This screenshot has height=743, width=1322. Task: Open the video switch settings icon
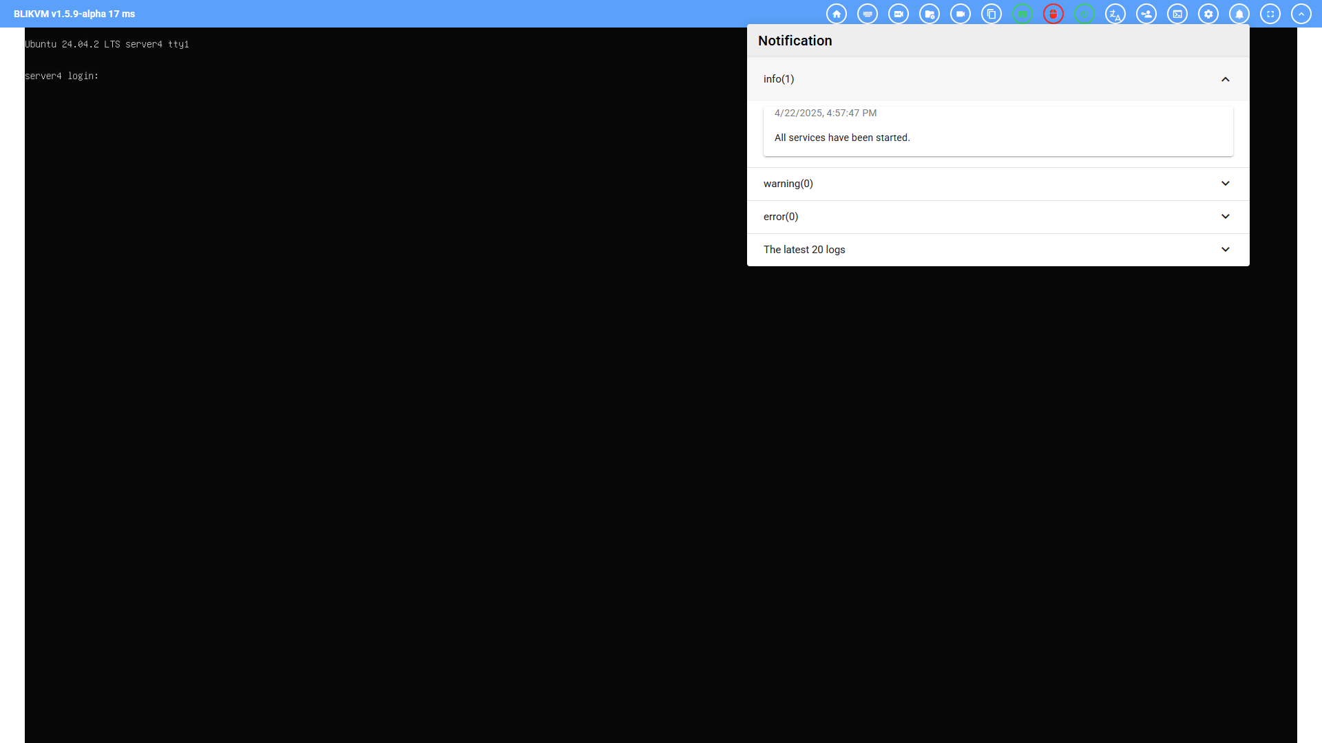pos(899,14)
